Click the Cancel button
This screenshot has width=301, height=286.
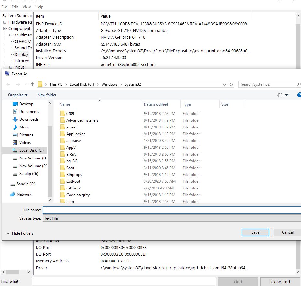(x=287, y=232)
